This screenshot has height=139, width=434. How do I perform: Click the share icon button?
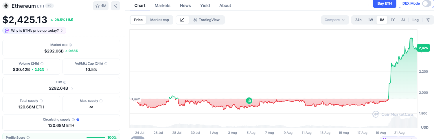115,6
